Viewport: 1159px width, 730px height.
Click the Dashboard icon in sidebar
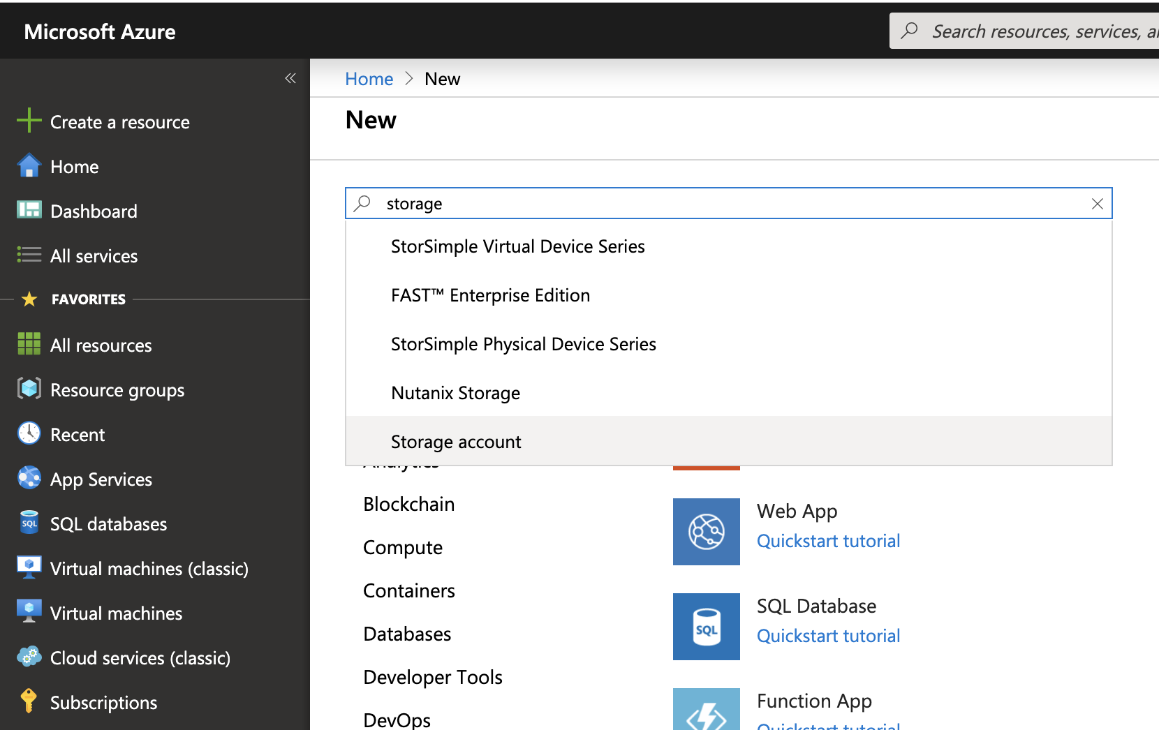pyautogui.click(x=29, y=210)
